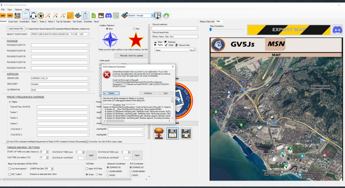Click the aircraft compass toolbar icon
Viewport: 345px width, 188px height.
41,16
